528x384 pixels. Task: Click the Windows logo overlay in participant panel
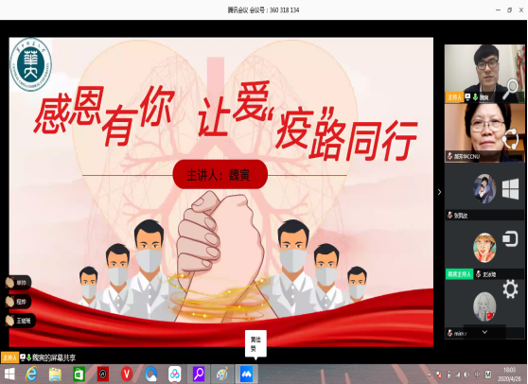coord(510,189)
